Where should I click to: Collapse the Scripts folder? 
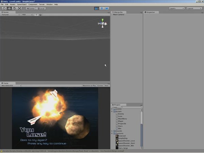coord(112,111)
